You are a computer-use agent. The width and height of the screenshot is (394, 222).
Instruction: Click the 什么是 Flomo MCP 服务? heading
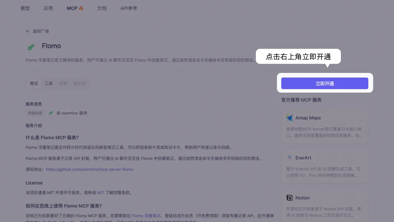click(52, 137)
